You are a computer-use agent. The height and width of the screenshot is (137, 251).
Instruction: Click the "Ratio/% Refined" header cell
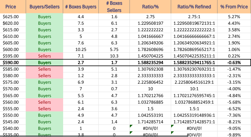(x=194, y=7)
